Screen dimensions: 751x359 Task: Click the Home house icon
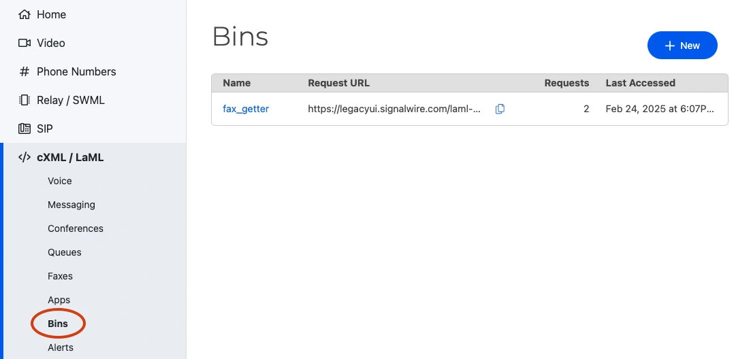(x=25, y=14)
